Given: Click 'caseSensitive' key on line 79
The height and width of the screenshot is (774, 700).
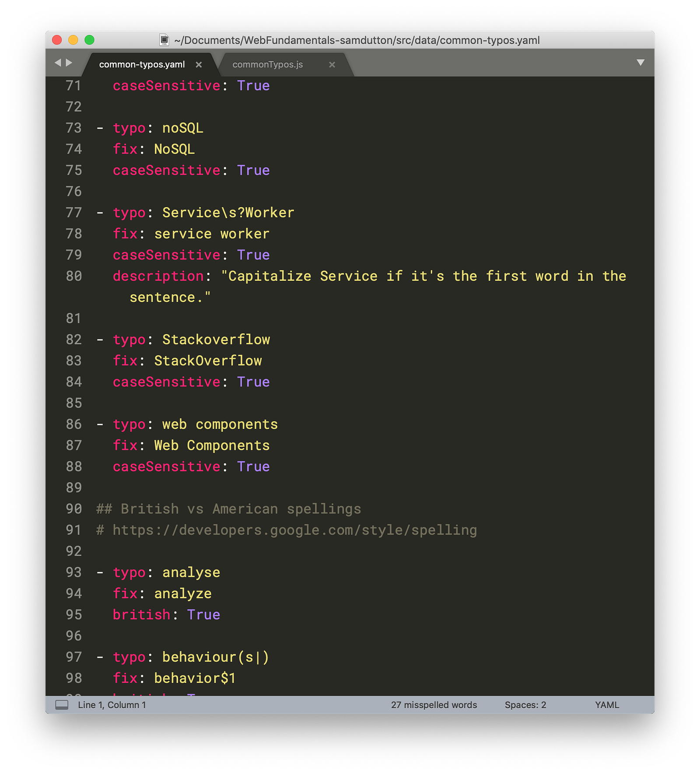Looking at the screenshot, I should point(166,255).
